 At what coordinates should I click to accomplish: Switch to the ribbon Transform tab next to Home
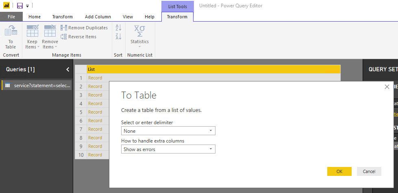point(63,17)
